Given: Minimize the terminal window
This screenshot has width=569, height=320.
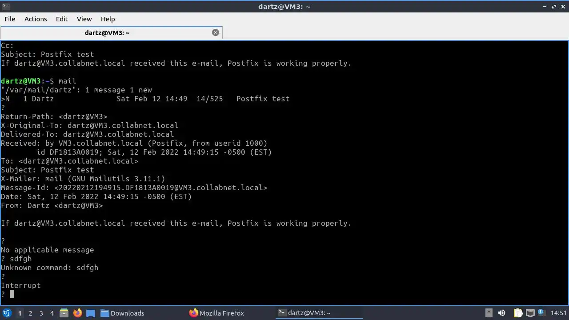Looking at the screenshot, I should pos(545,6).
